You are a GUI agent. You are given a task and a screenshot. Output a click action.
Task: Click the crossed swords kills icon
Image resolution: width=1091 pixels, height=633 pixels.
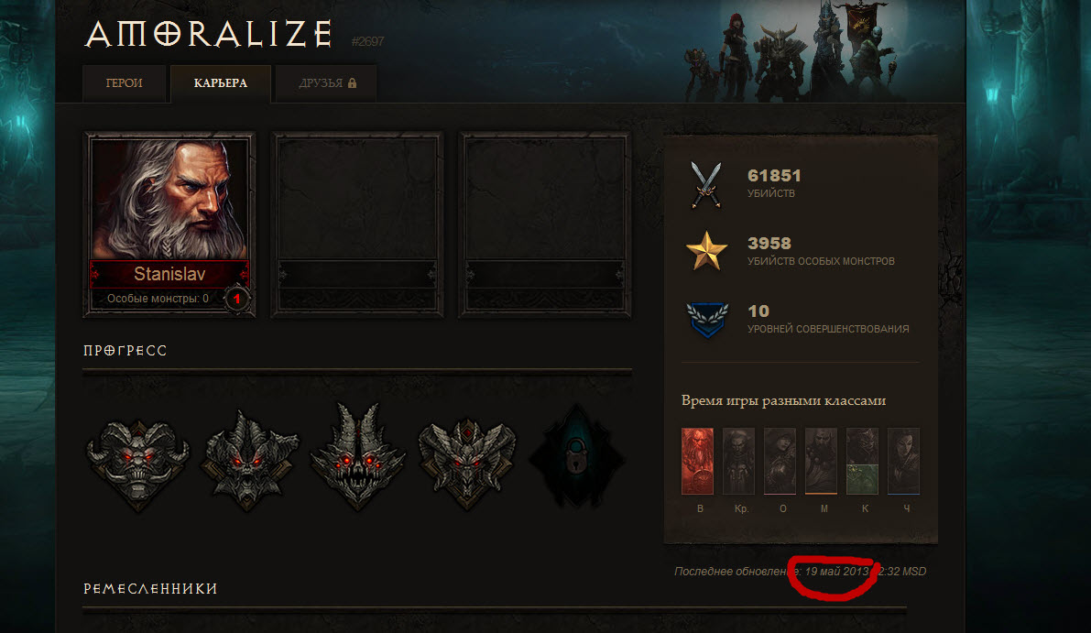(x=706, y=185)
